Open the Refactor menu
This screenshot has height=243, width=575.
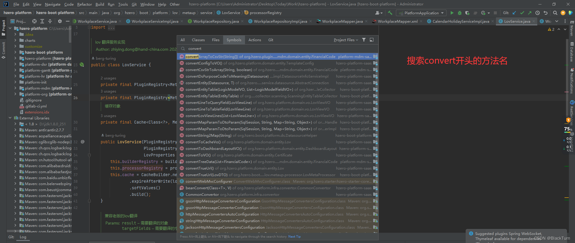coord(84,4)
